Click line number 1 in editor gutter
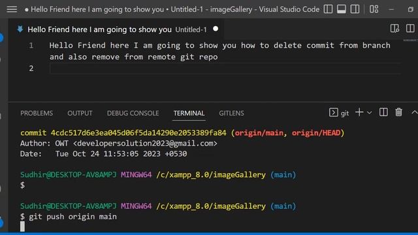This screenshot has height=235, width=418. 31,45
